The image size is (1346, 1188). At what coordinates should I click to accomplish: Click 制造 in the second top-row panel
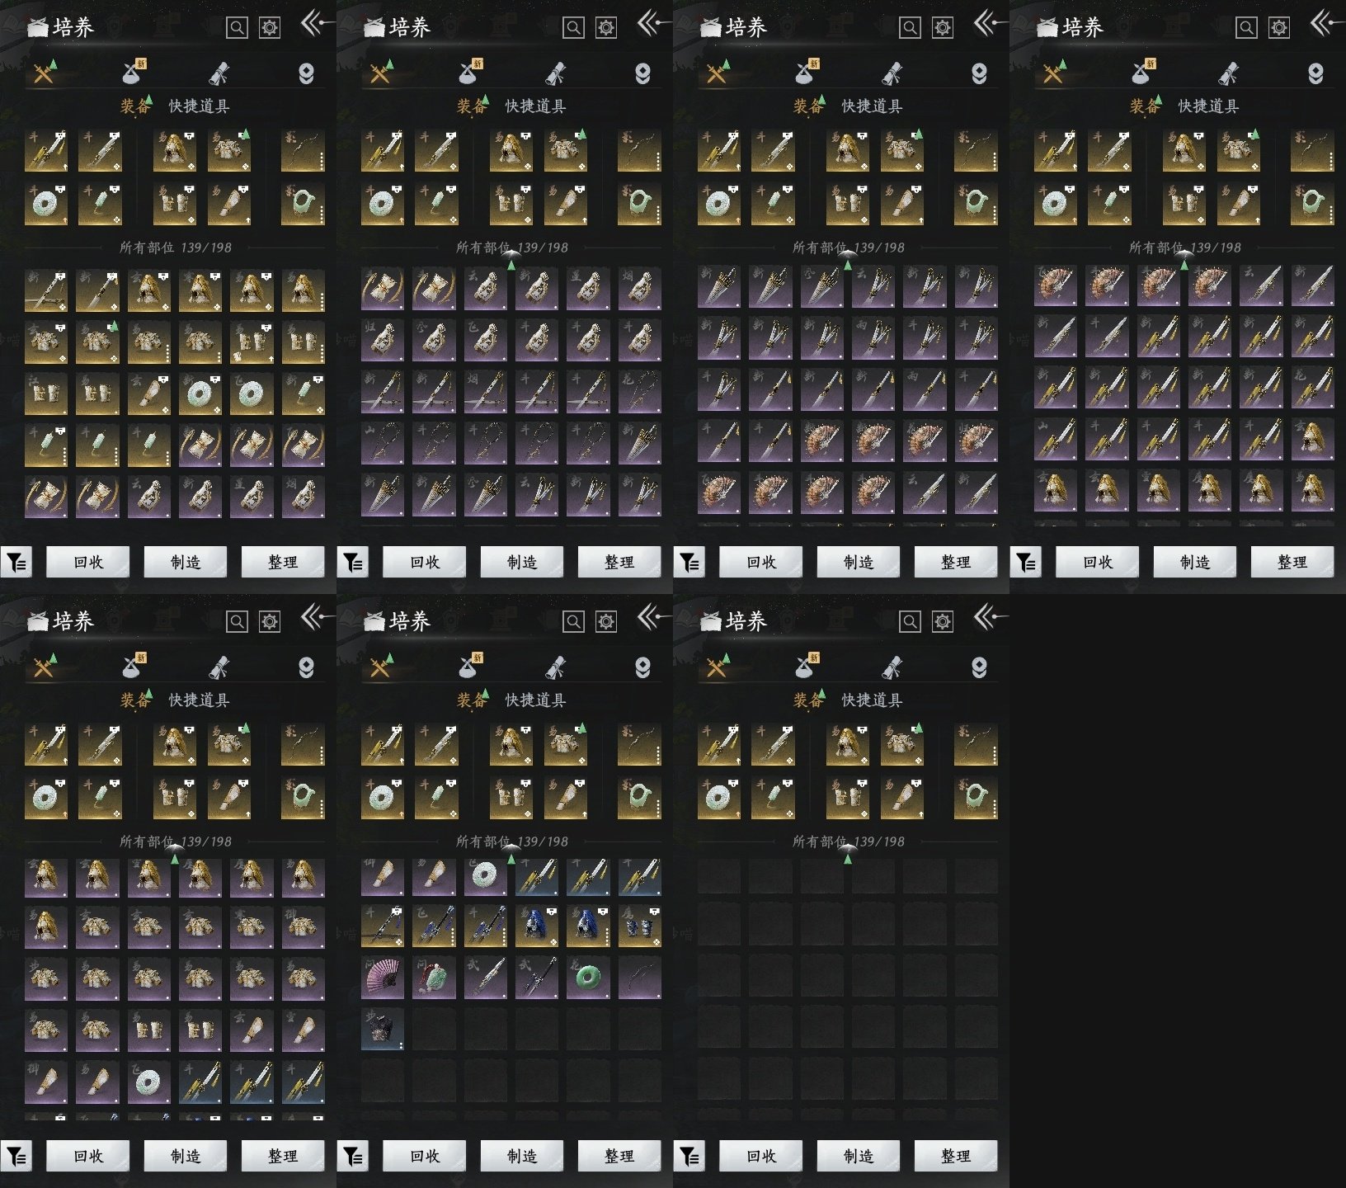522,563
